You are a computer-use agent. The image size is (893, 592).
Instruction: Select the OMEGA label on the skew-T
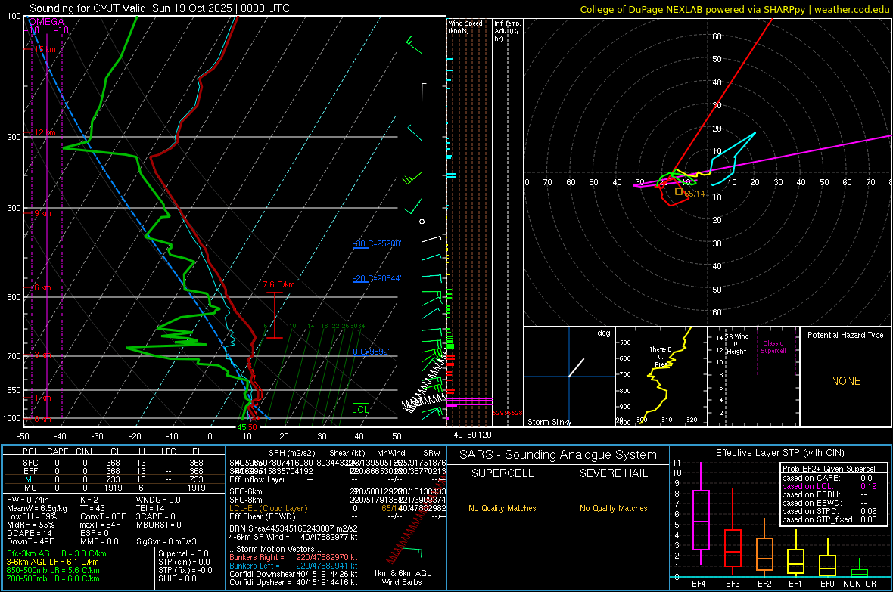coord(46,22)
